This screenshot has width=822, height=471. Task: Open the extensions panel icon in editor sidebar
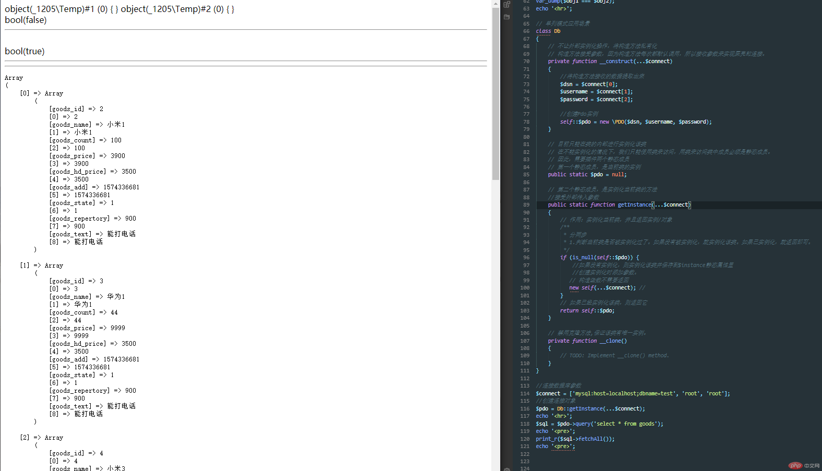pyautogui.click(x=506, y=4)
